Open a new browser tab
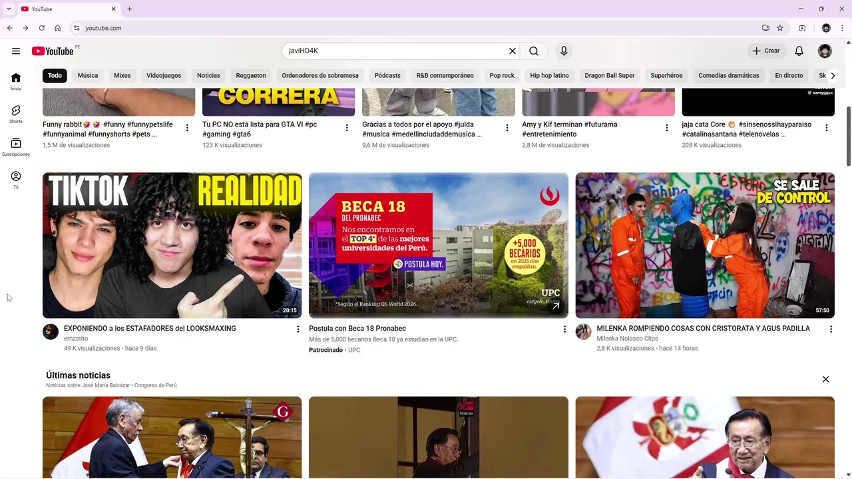This screenshot has height=479, width=852. 130,9
